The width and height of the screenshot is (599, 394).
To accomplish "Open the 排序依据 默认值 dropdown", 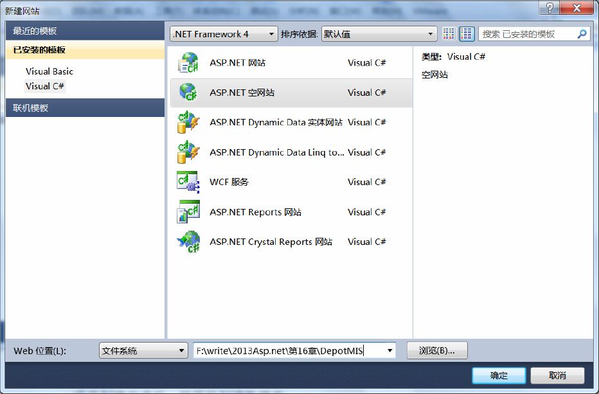I will [x=379, y=34].
